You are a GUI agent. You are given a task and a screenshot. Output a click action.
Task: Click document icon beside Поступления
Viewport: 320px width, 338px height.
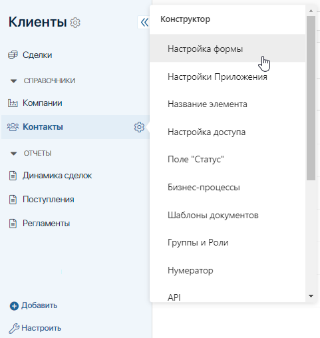[x=13, y=200]
